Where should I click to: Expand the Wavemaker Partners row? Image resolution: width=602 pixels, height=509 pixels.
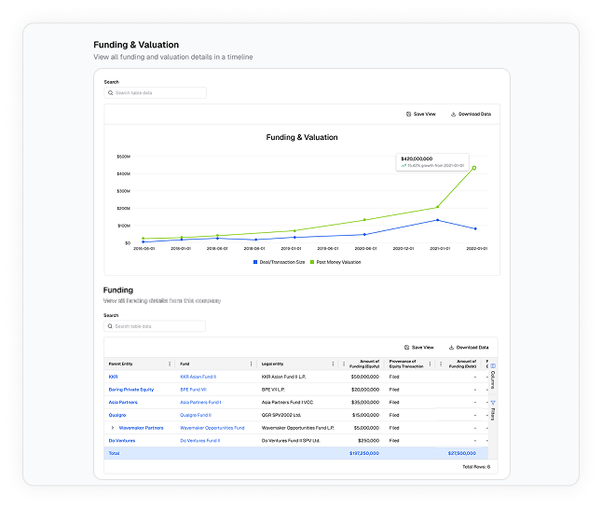click(113, 427)
